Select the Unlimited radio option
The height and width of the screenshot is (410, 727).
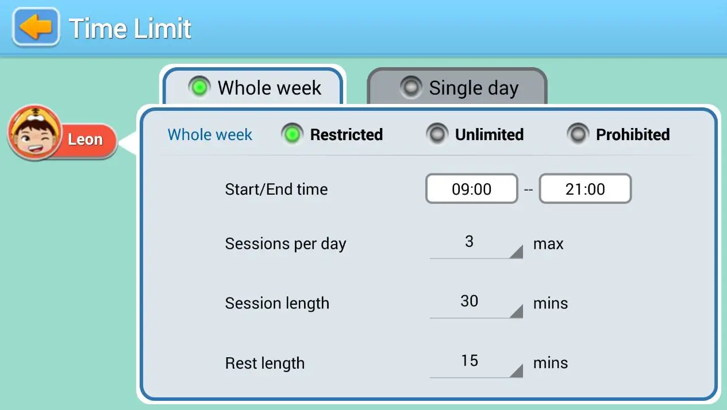(x=437, y=134)
